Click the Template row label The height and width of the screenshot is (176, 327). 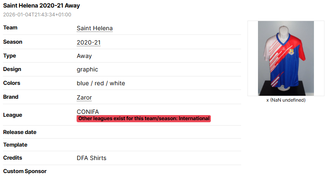pos(15,145)
